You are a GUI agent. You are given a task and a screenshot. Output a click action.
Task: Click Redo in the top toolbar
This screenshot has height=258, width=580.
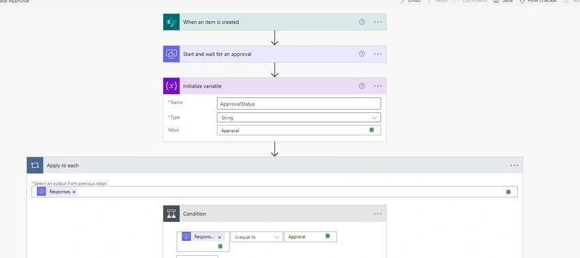437,1
